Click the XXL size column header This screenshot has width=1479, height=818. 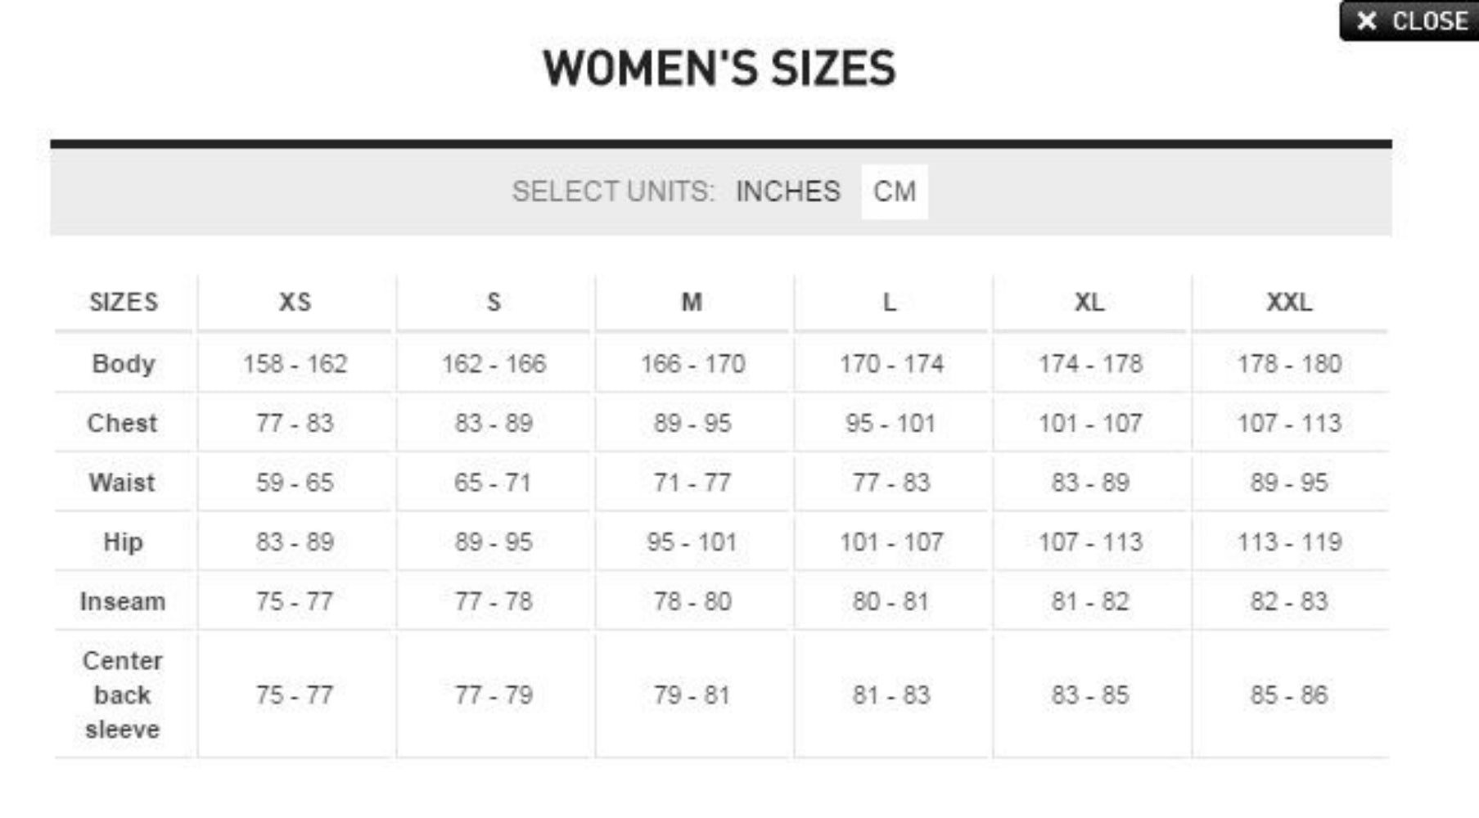point(1289,302)
